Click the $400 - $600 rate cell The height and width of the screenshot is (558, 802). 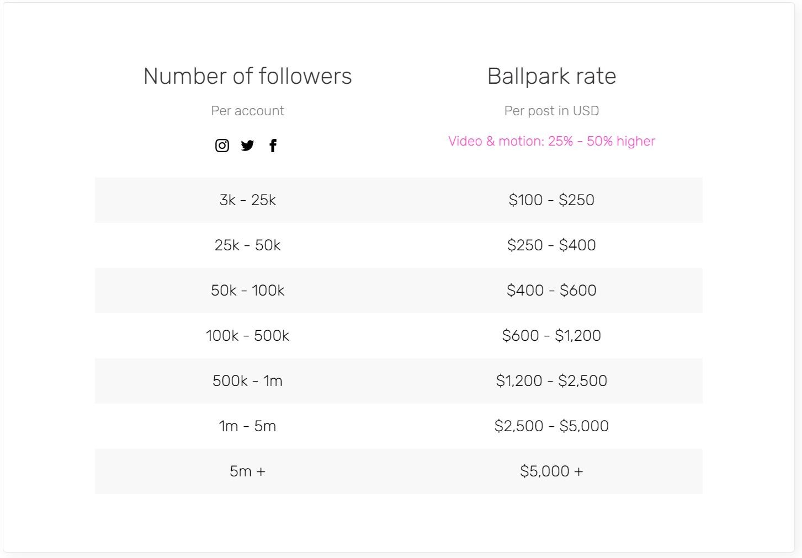551,291
